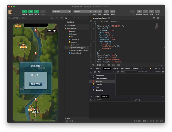The height and width of the screenshot is (132, 172).
Task: Click the split editor icon
Action: [x=158, y=18]
